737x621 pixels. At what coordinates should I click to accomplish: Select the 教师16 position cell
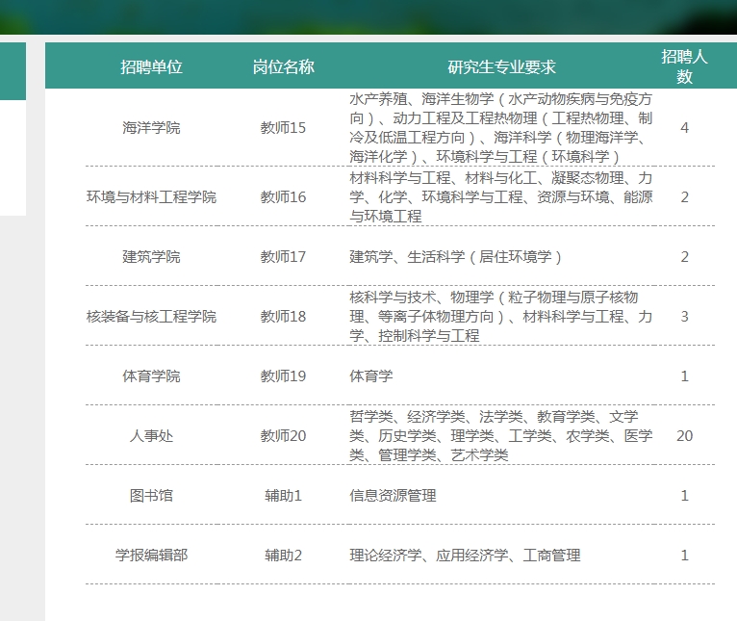tap(283, 196)
